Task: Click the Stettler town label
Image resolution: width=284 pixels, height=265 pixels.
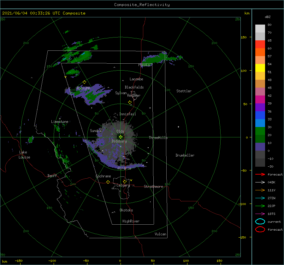Action: click(x=184, y=91)
